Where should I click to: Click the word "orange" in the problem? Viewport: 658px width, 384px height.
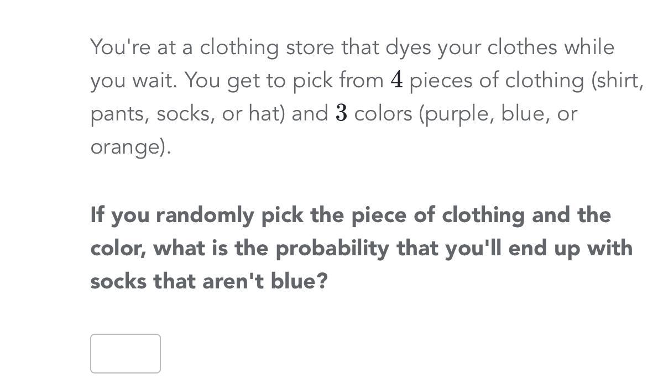(x=127, y=147)
